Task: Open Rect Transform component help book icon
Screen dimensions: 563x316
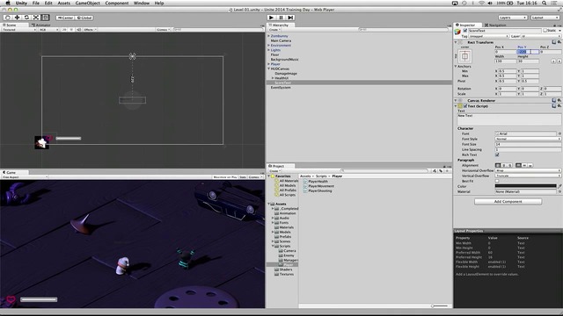Action: tap(553, 42)
